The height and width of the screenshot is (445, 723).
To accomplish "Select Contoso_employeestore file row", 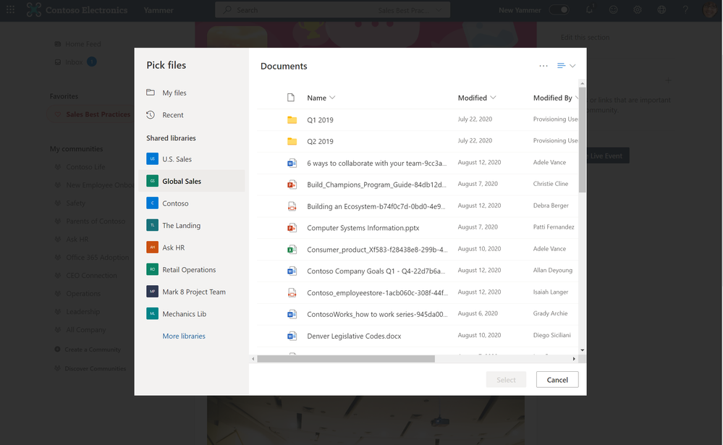I will coord(418,292).
